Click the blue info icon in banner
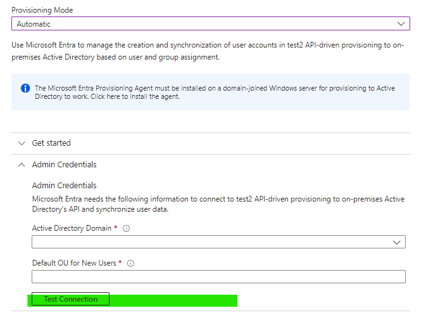 coord(25,88)
